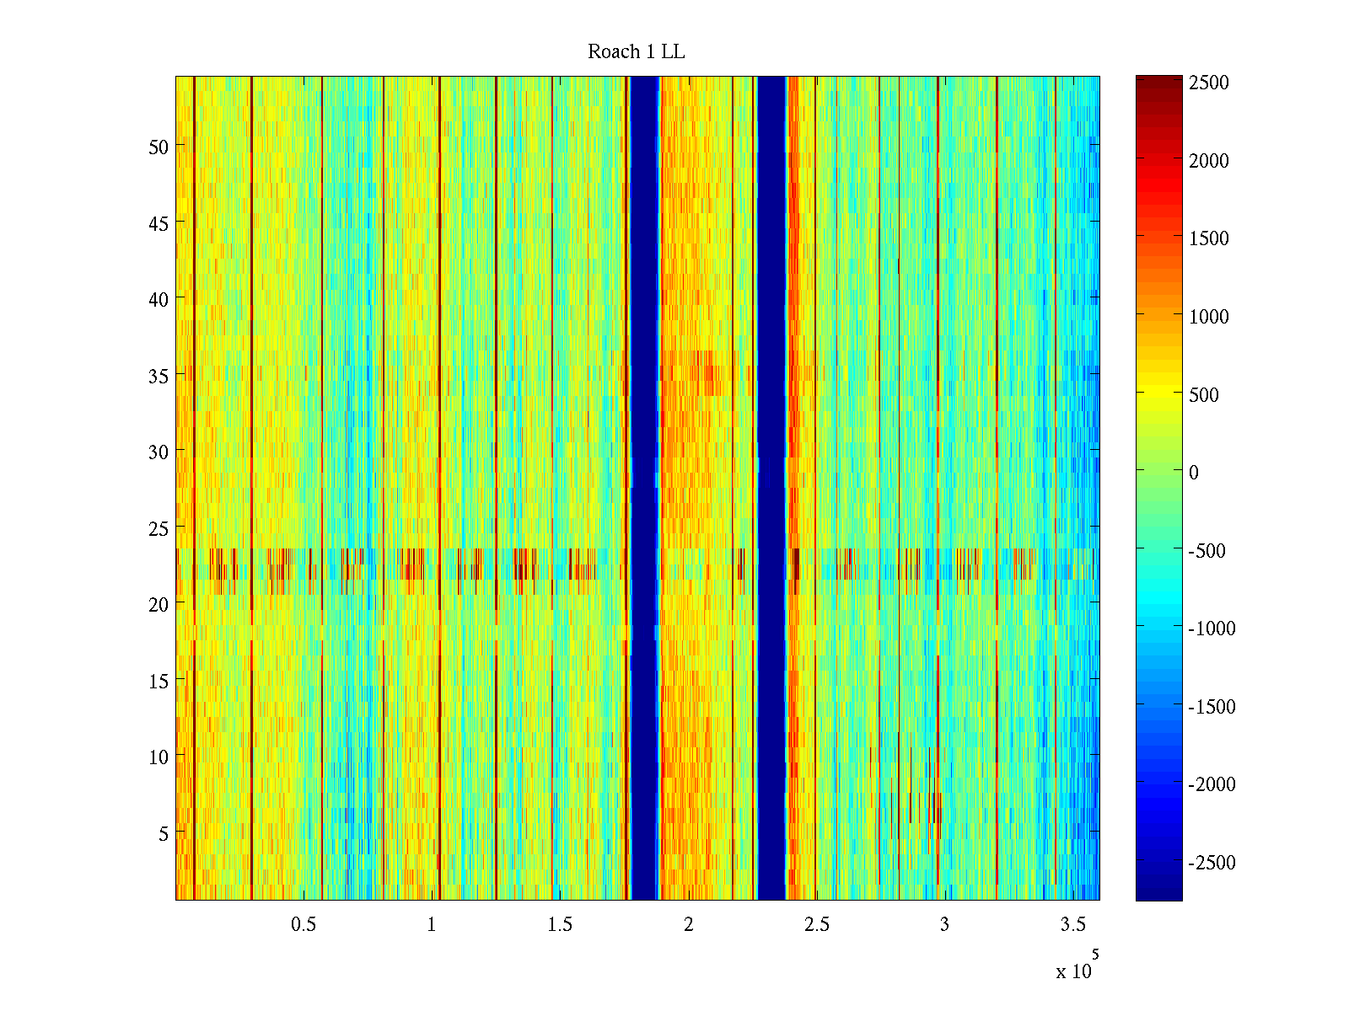Select the x-axis tick label 3.5
The width and height of the screenshot is (1349, 1011).
[x=1072, y=925]
